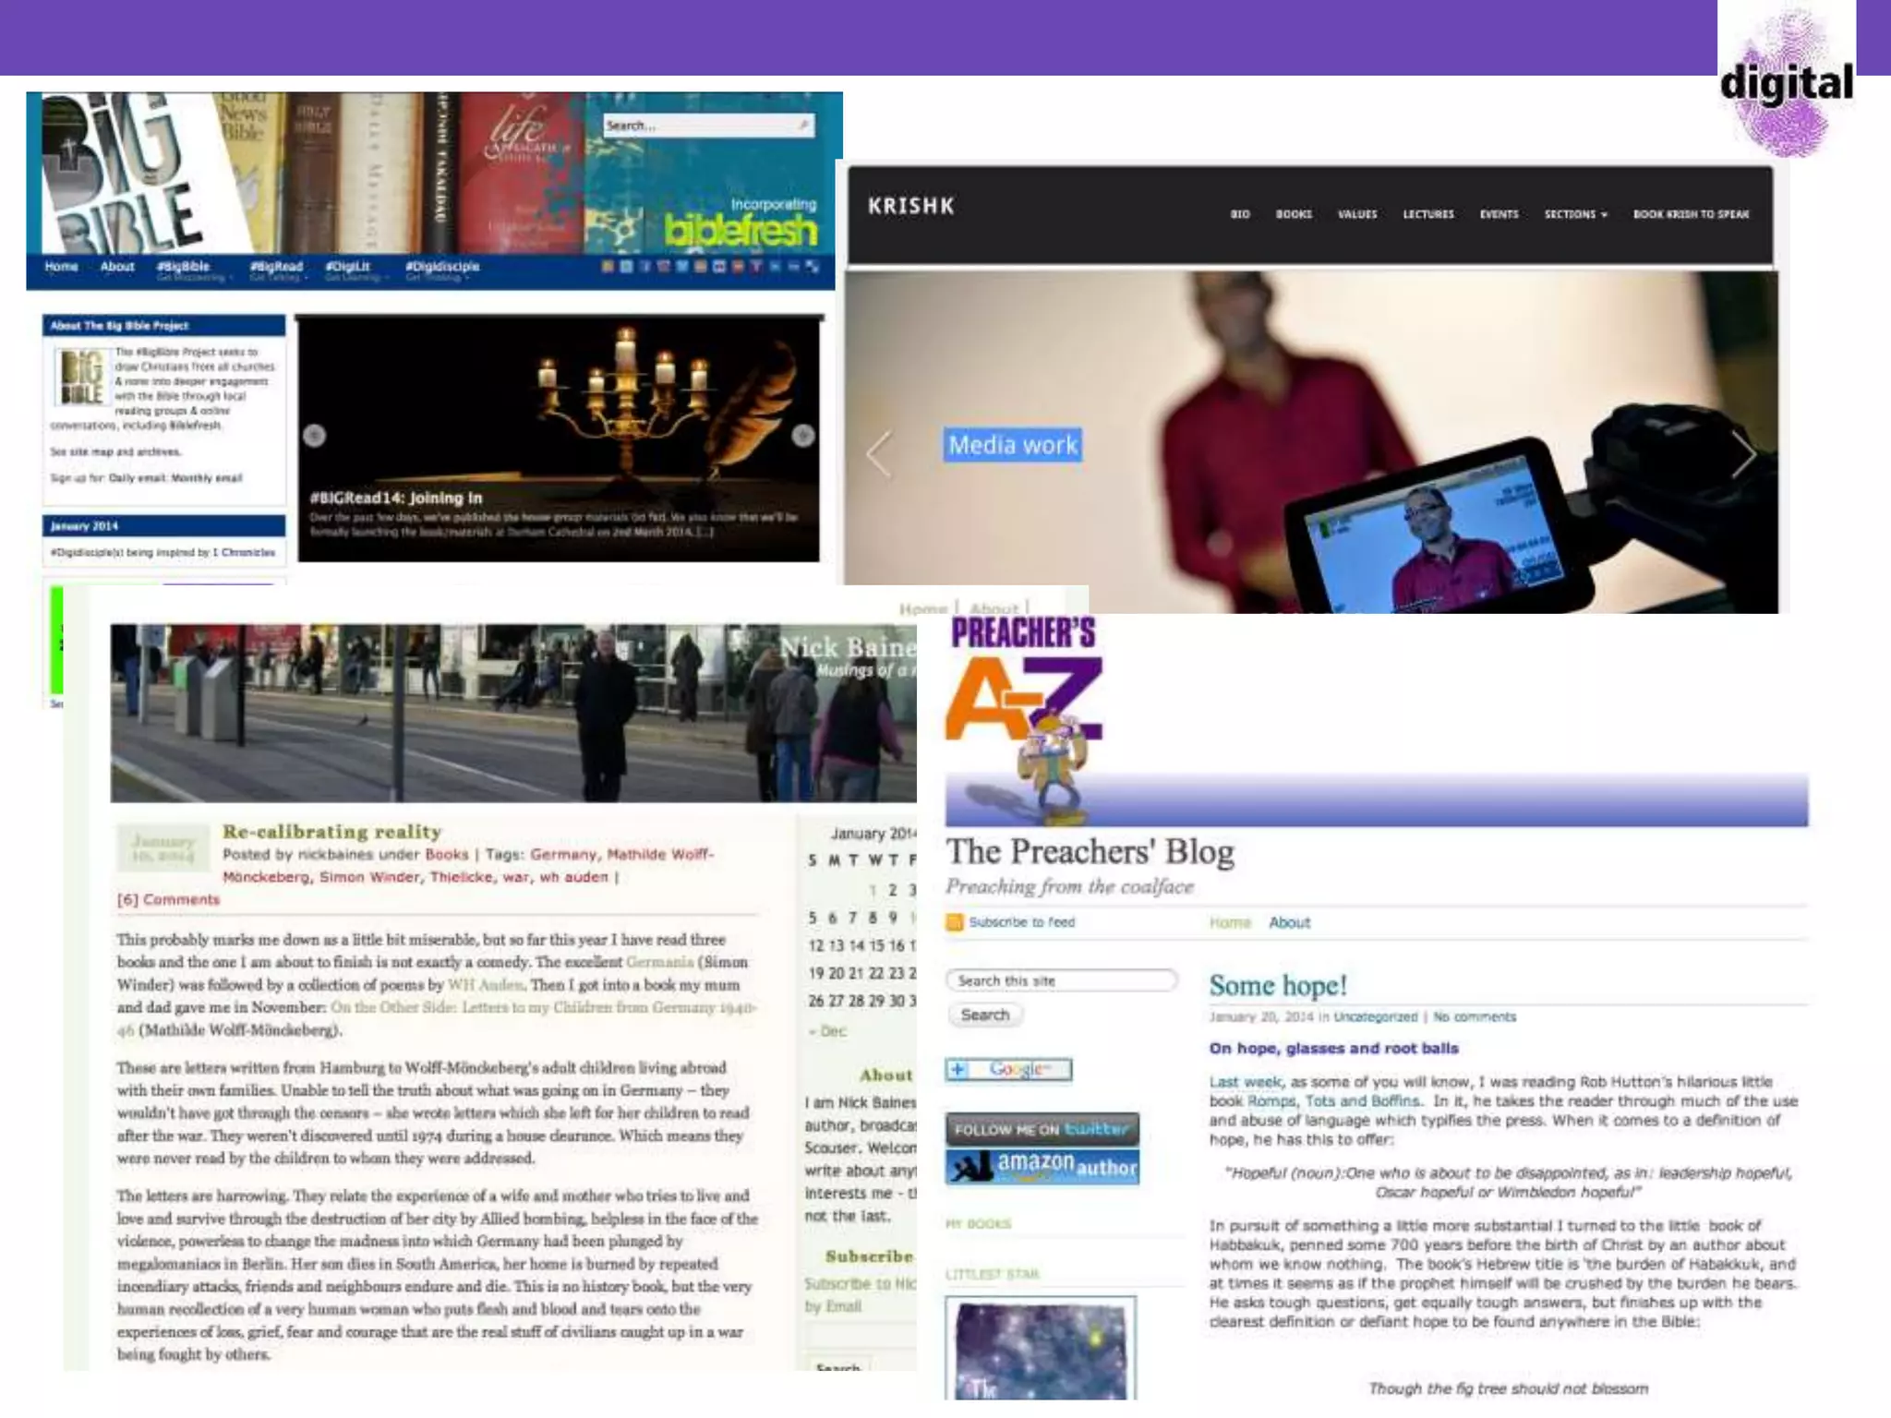Open the Re-calibrating reality post title
The height and width of the screenshot is (1418, 1891).
pyautogui.click(x=331, y=831)
